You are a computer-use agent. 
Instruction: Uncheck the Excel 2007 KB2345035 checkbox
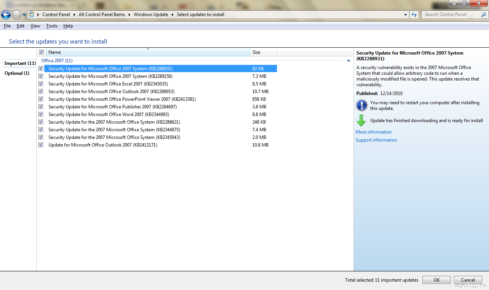(41, 84)
